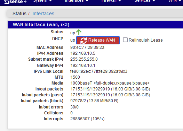Enable the Relinquish Lease checkbox

click(x=125, y=40)
